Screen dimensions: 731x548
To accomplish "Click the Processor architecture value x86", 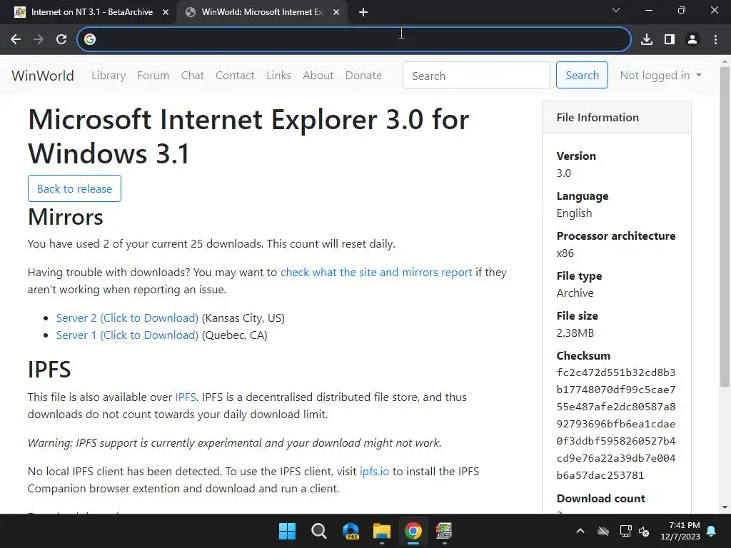I will pyautogui.click(x=565, y=253).
